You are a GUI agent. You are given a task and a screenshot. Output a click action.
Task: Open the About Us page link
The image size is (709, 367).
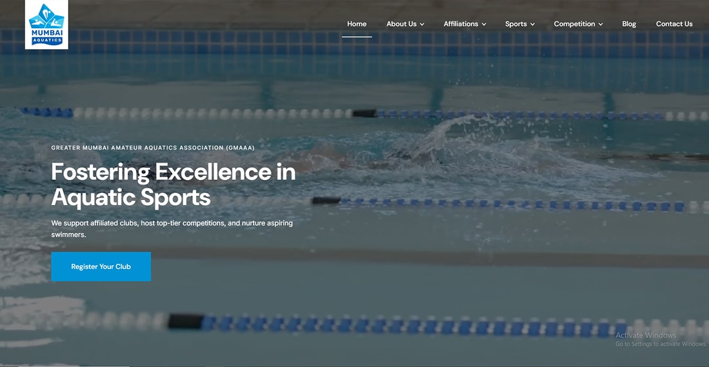[401, 24]
